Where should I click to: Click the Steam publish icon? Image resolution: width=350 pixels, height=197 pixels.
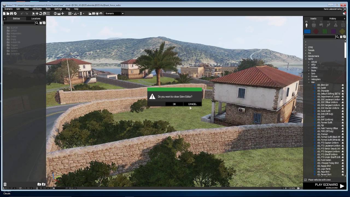click(15, 13)
